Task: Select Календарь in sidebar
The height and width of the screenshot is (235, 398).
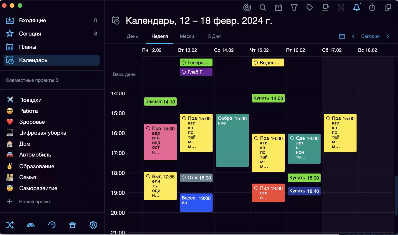Action: tap(52, 60)
